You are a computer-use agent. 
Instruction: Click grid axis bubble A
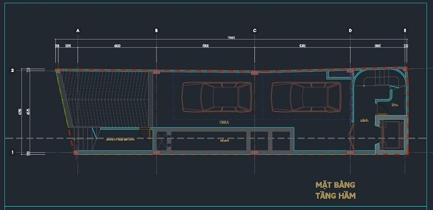[78, 31]
